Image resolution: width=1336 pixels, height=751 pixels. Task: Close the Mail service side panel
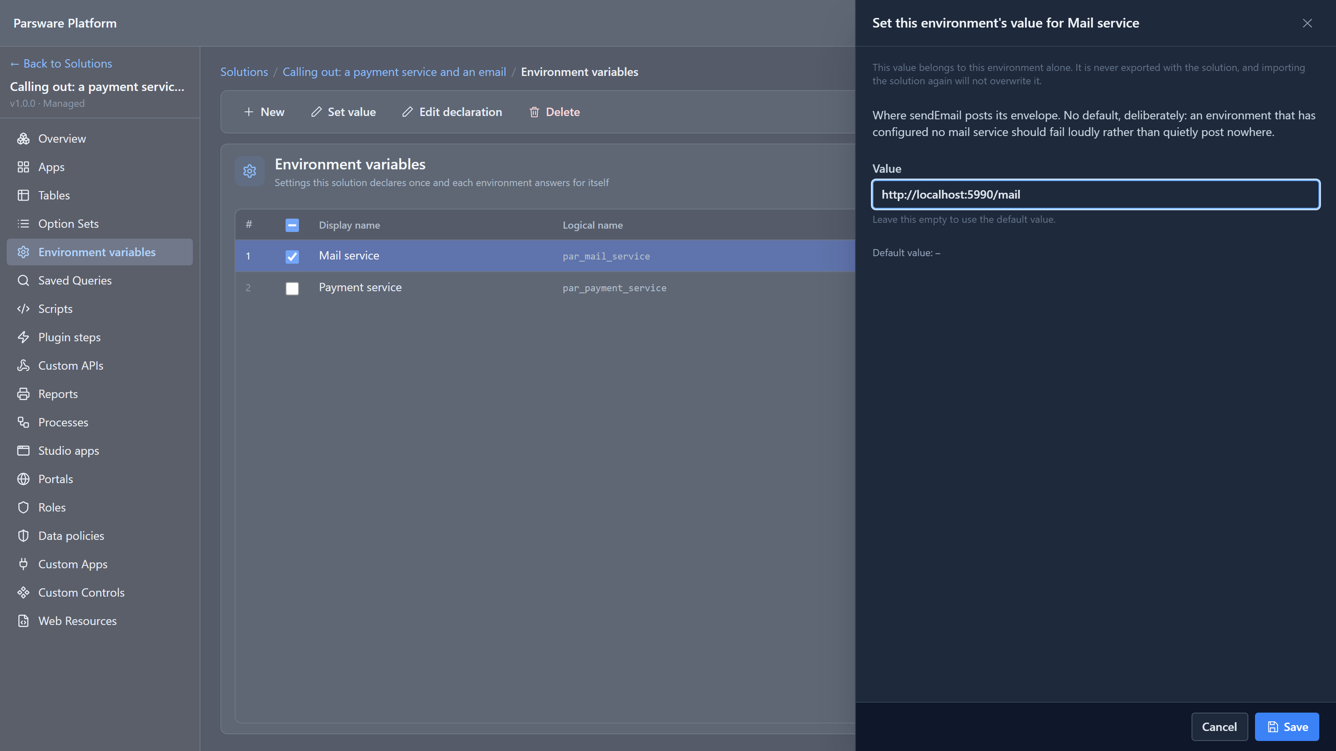click(1307, 23)
